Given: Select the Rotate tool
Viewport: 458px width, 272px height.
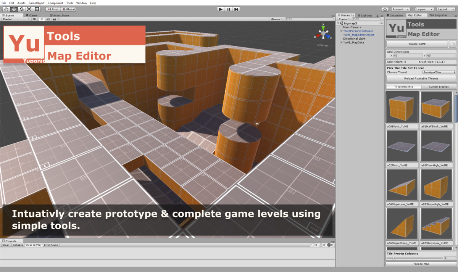Looking at the screenshot, I should 21,9.
